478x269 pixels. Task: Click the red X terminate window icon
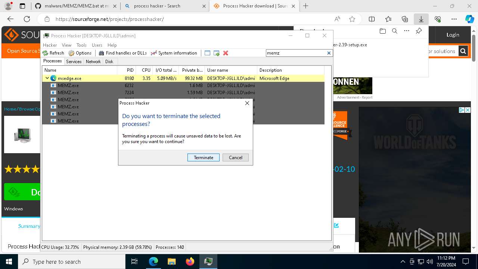click(x=226, y=53)
